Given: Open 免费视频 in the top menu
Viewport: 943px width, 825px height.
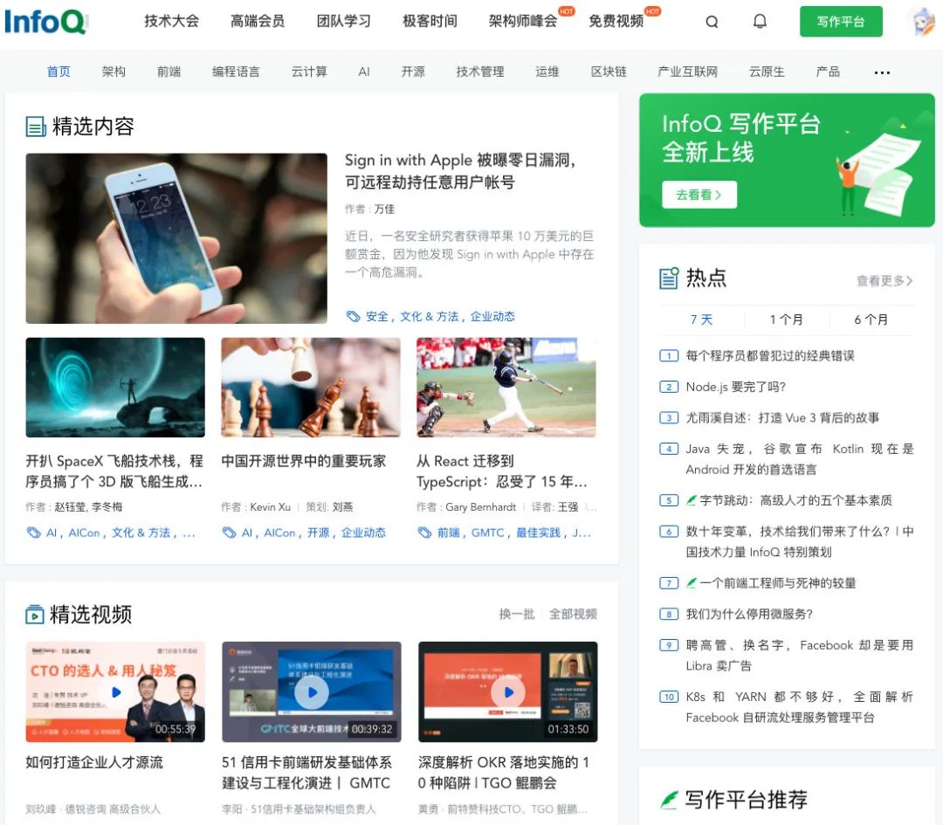Looking at the screenshot, I should click(x=616, y=21).
